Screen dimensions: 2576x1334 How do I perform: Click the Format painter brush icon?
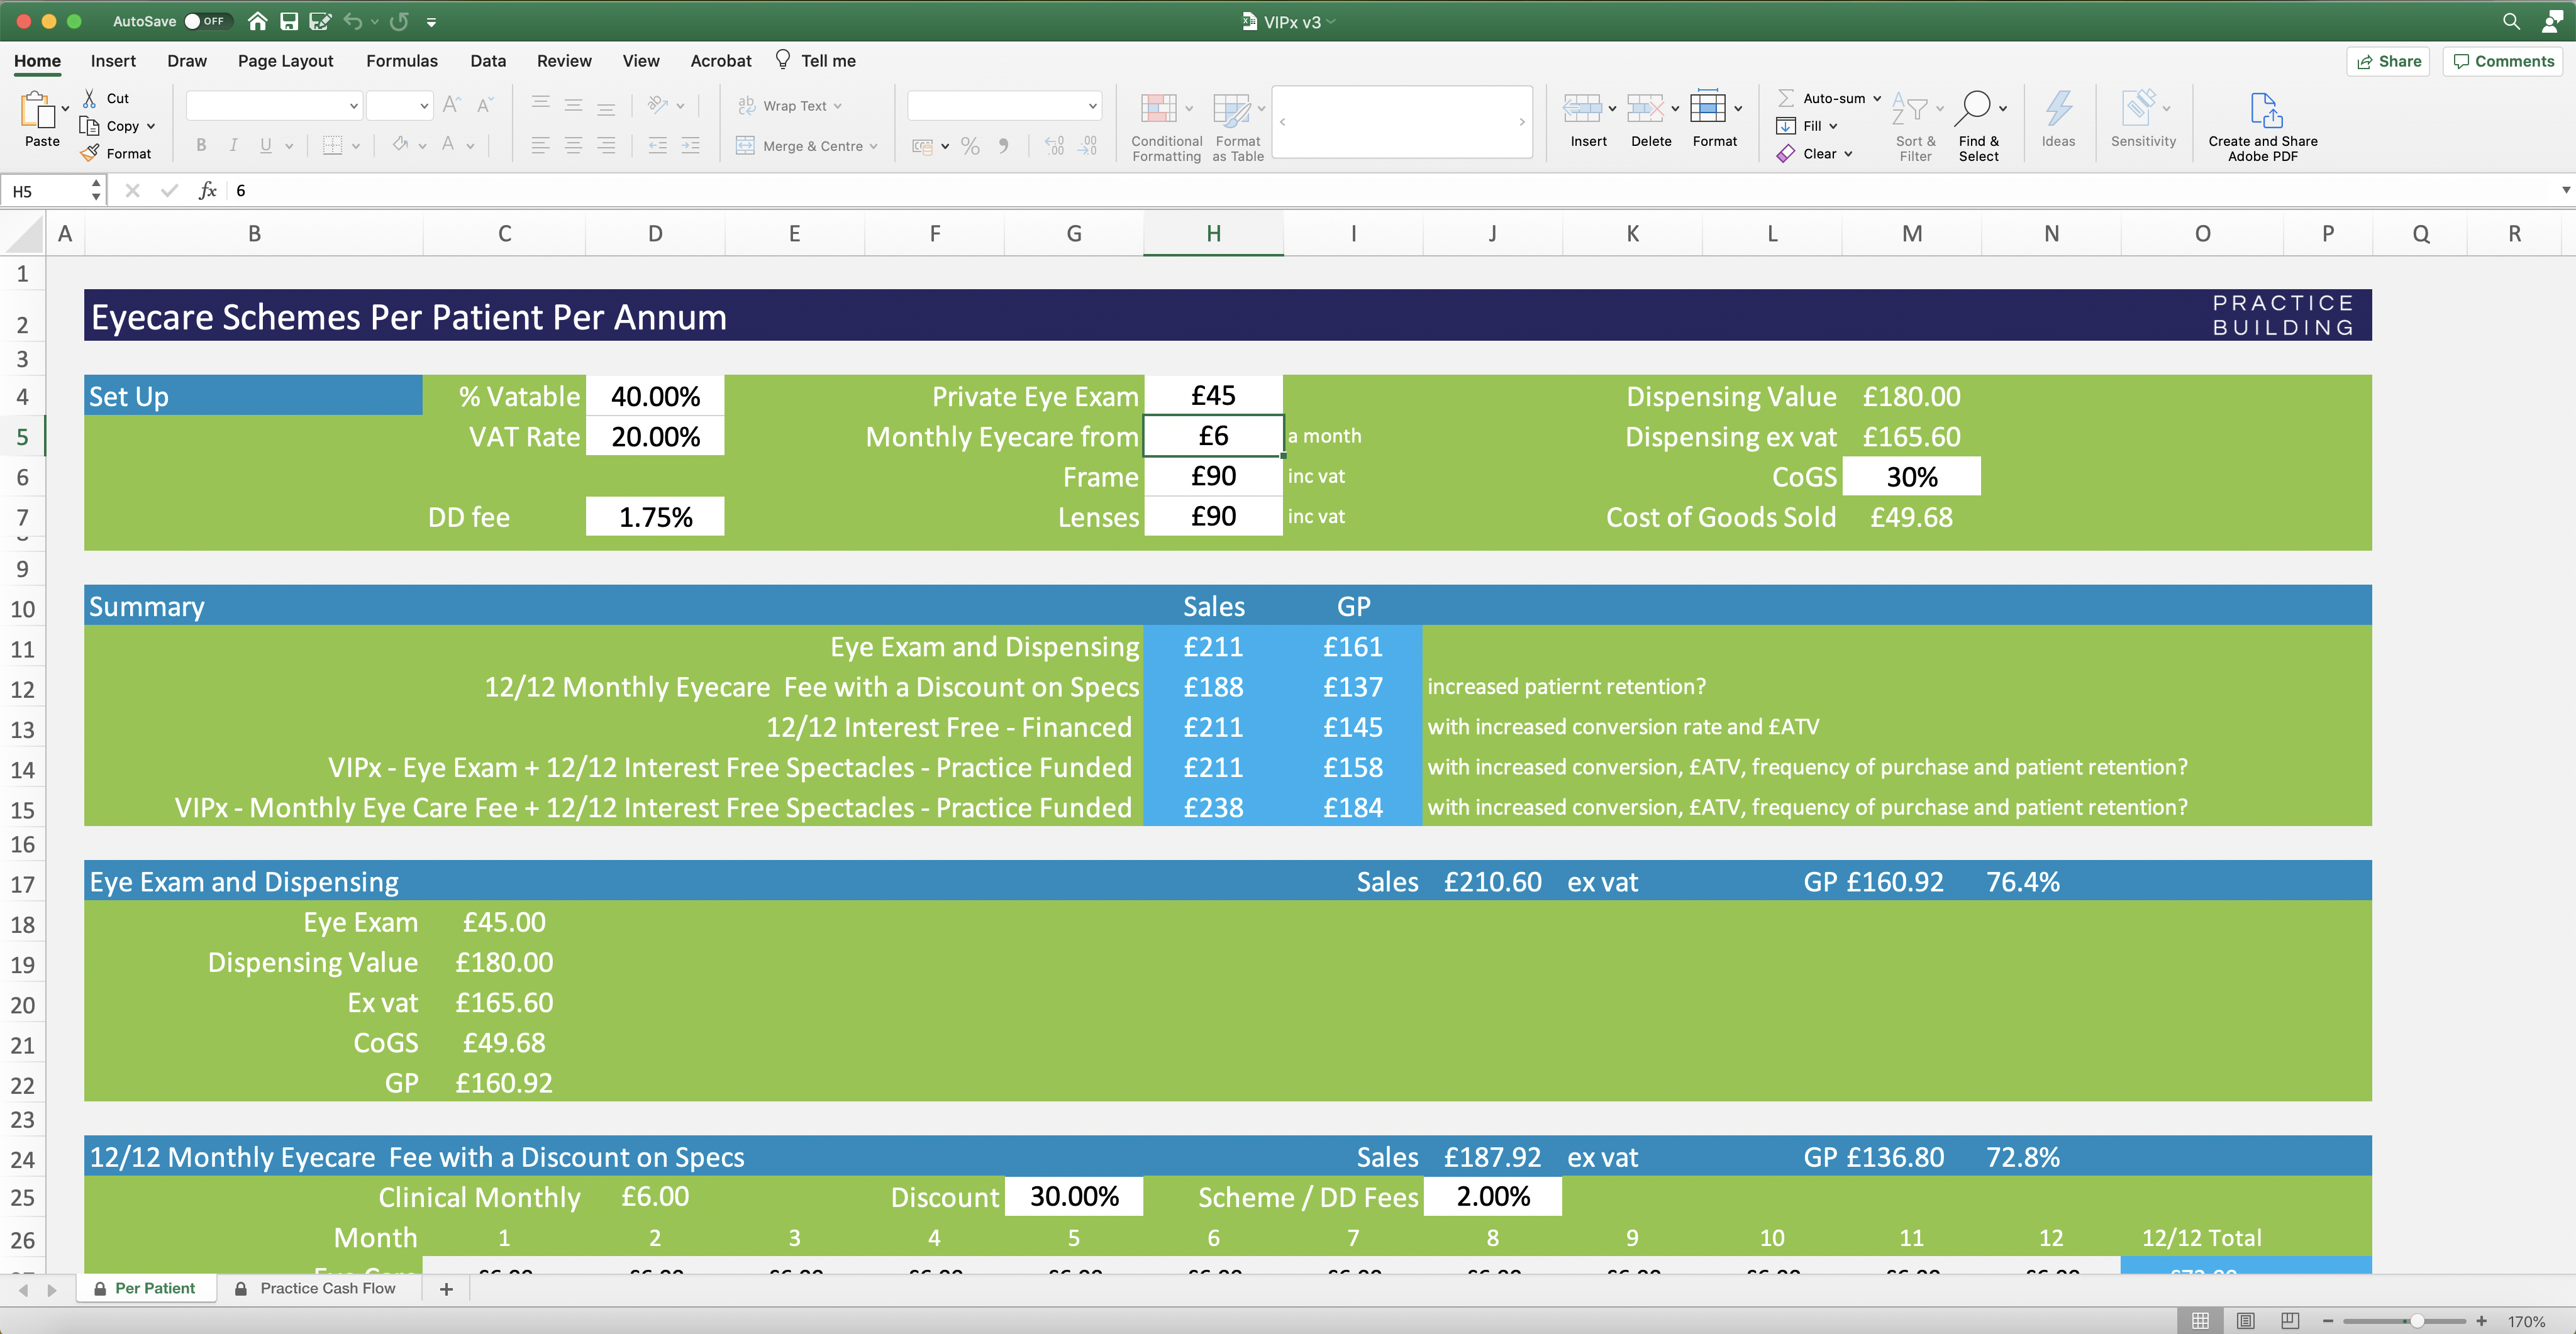90,153
